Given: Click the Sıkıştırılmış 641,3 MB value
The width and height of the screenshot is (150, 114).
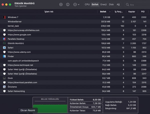Looking at the screenshot, I should [131, 108].
